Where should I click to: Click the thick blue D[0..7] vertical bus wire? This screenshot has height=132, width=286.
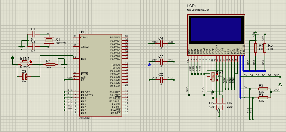click(240, 76)
